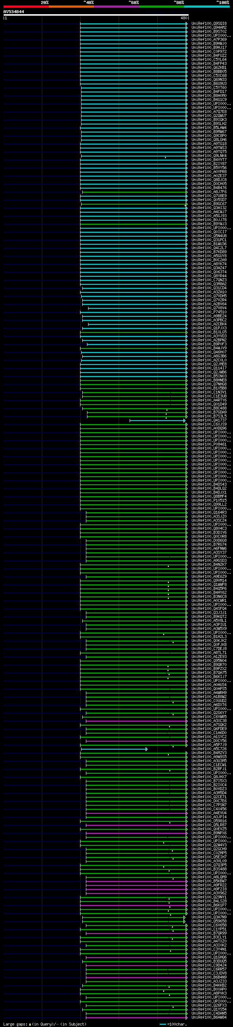Click hit label UniRef100_B9QR70
The image size is (233, 1027).
tap(209, 665)
